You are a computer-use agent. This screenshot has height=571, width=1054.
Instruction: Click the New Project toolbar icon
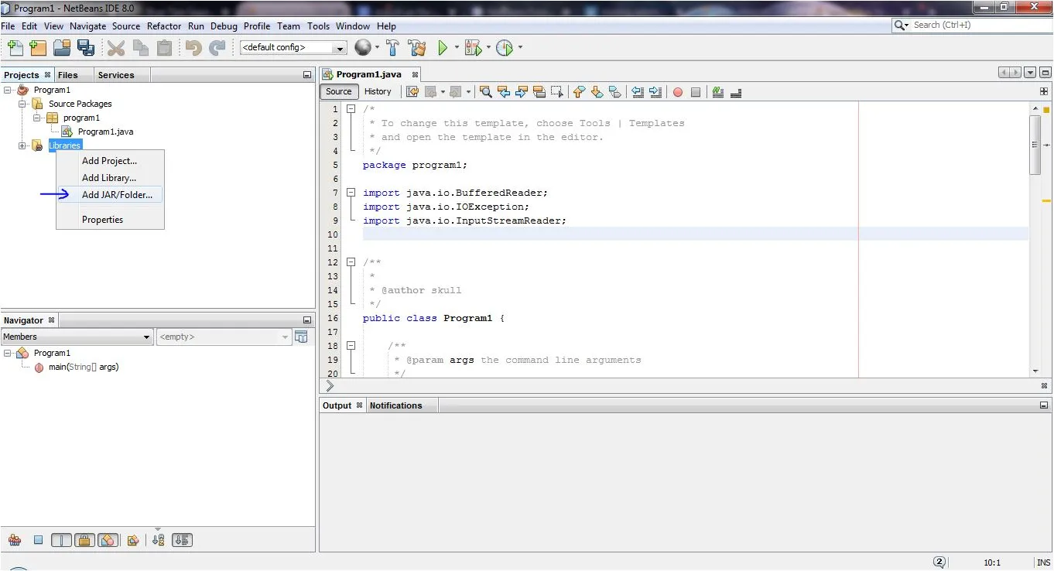38,48
